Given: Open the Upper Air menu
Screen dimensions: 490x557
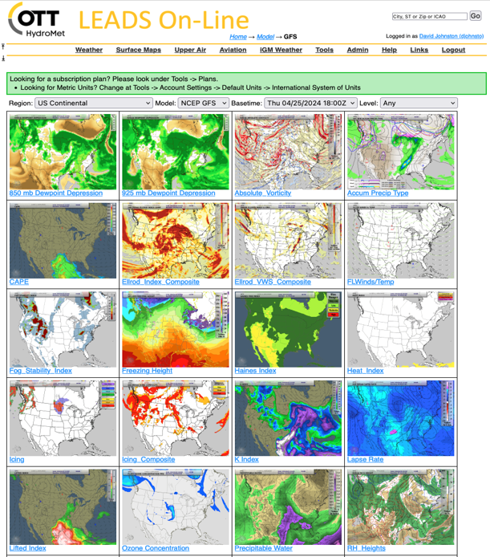Looking at the screenshot, I should pyautogui.click(x=190, y=50).
